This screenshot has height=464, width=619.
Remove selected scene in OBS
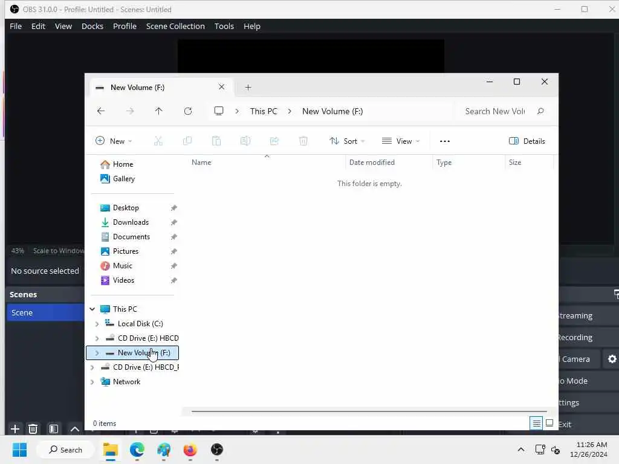(x=33, y=429)
